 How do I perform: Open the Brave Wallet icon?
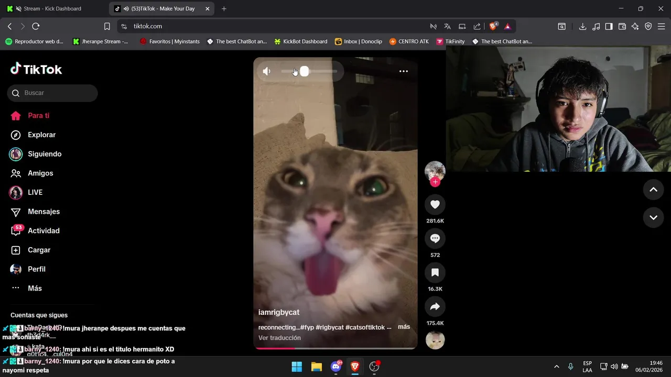point(622,26)
